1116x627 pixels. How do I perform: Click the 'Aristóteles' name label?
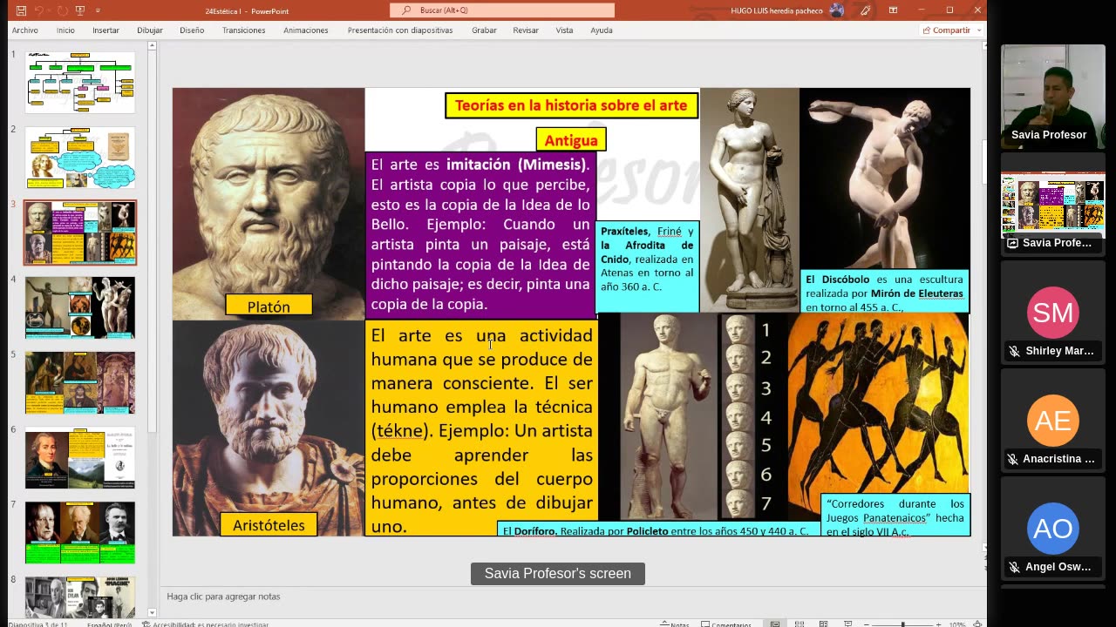[269, 525]
